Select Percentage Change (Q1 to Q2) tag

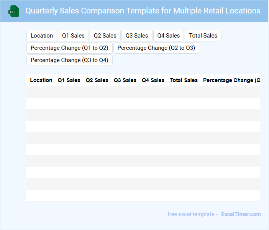(69, 48)
